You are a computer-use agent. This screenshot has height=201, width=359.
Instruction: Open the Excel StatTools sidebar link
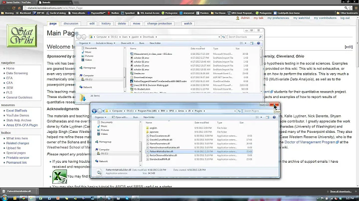(16, 110)
